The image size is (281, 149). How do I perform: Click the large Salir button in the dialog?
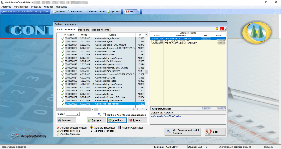click(x=215, y=132)
